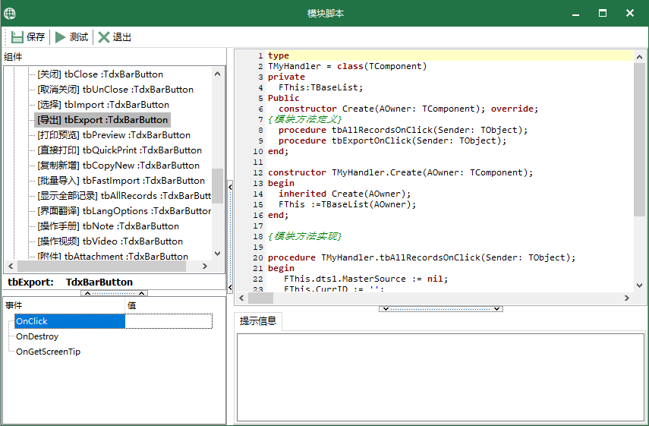649x426 pixels.
Task: Click comment {模块方法实现} on line 18
Action: pyautogui.click(x=304, y=236)
